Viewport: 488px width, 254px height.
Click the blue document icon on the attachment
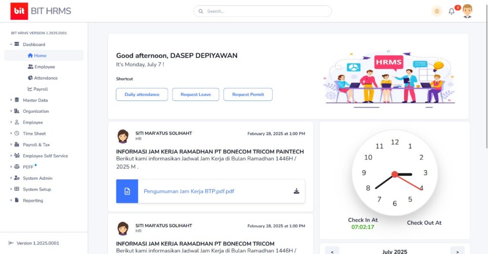click(127, 191)
